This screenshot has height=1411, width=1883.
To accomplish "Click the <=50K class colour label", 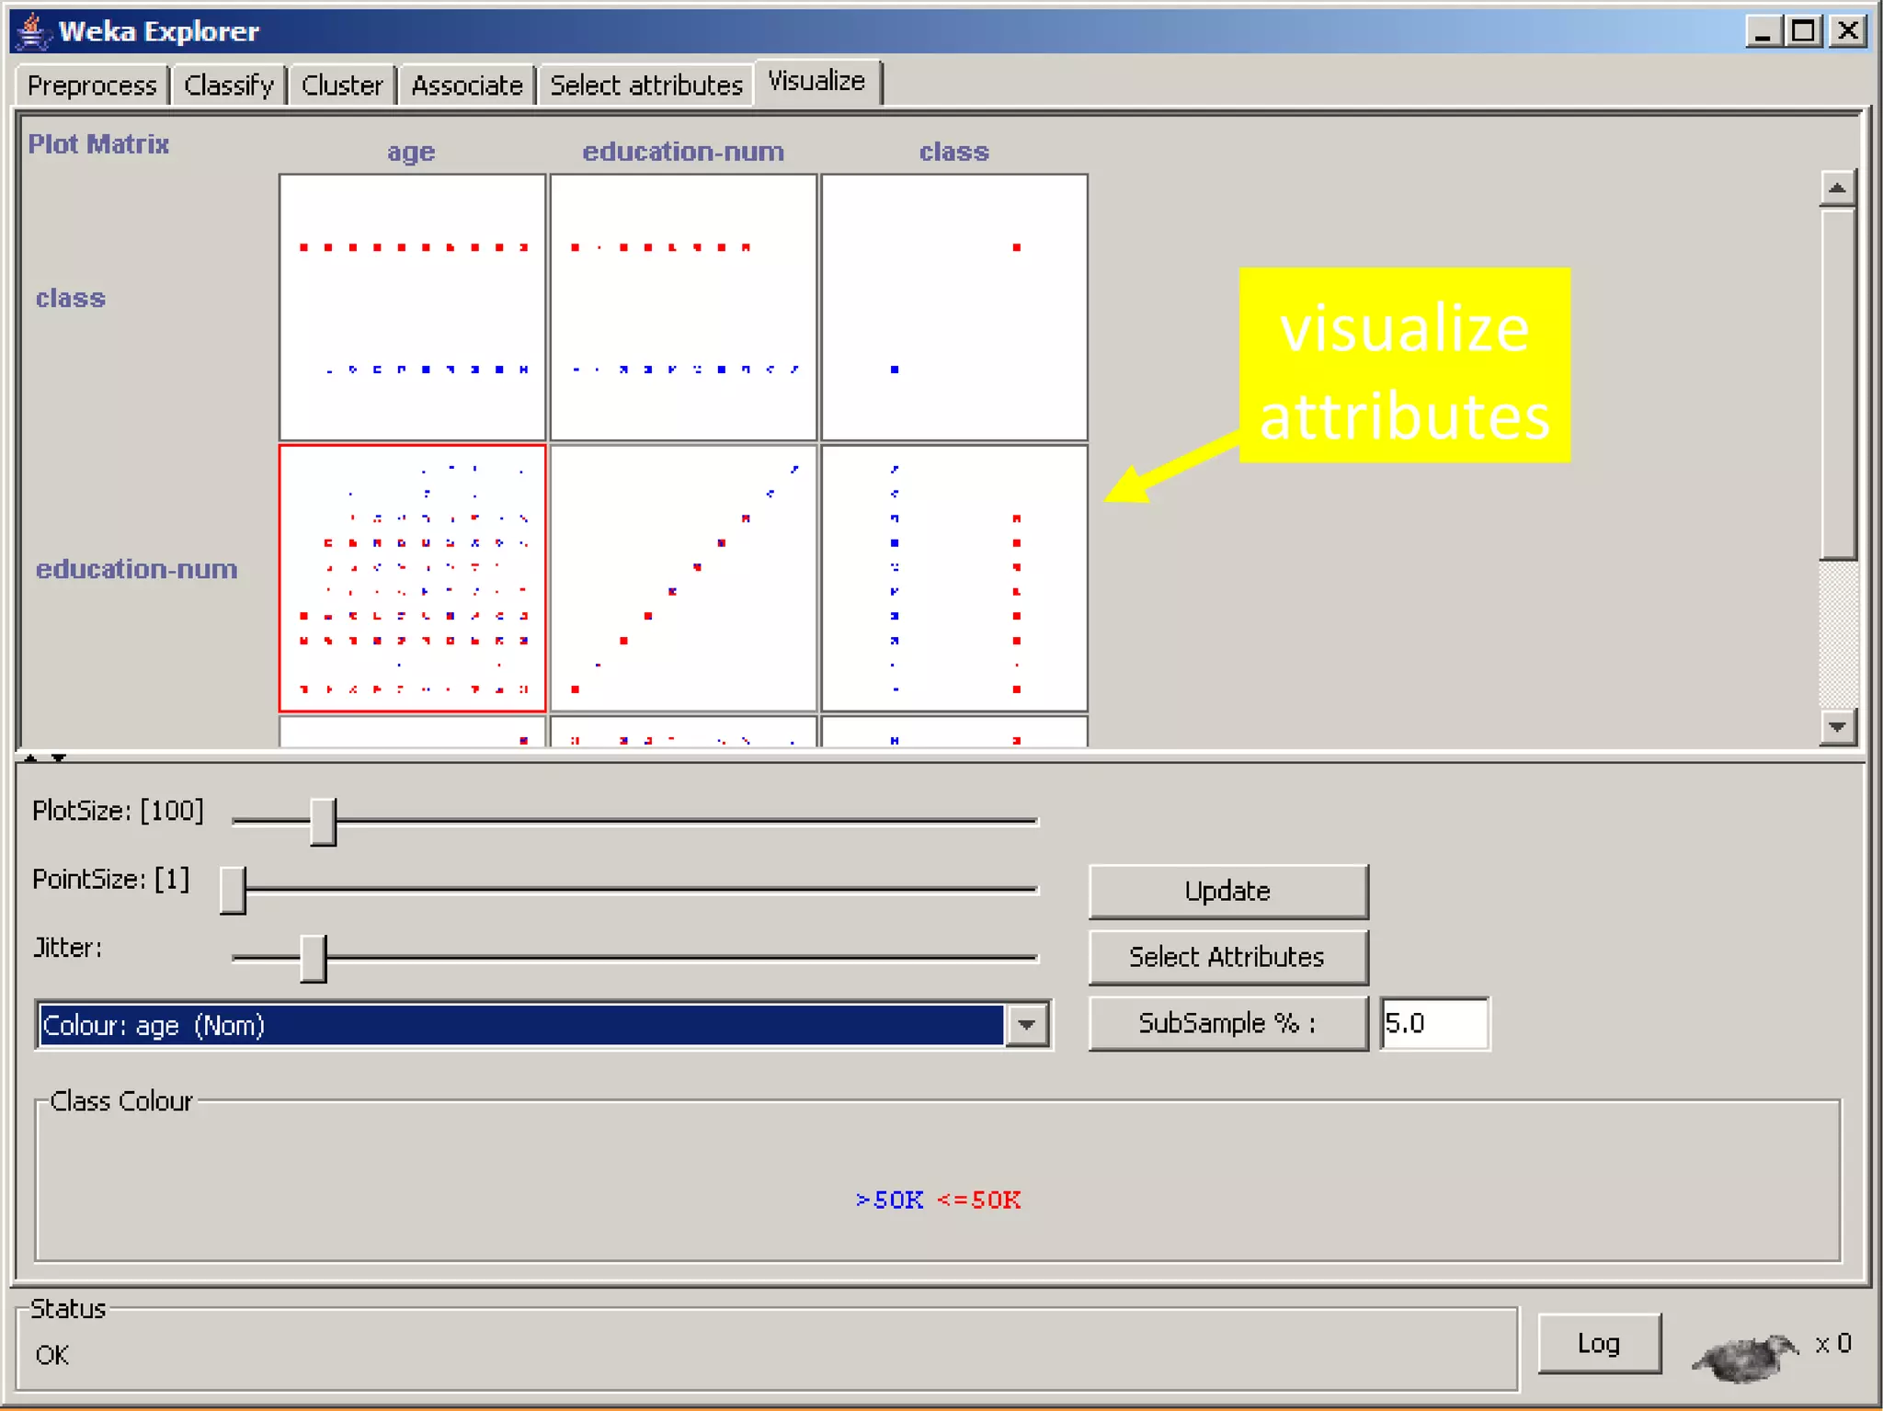I will tap(979, 1200).
